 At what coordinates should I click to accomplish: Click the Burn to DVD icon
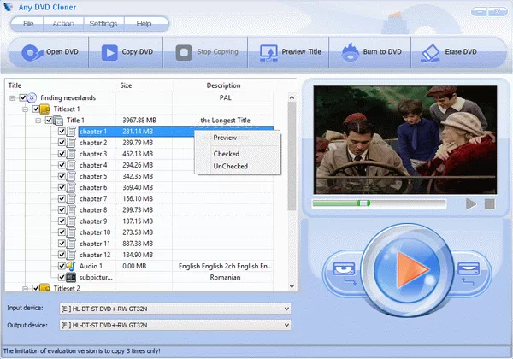351,52
